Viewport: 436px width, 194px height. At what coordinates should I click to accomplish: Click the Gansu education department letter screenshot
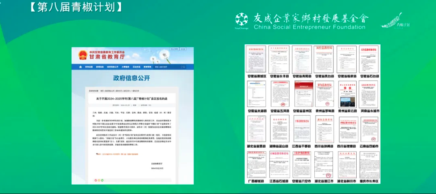pos(132,115)
